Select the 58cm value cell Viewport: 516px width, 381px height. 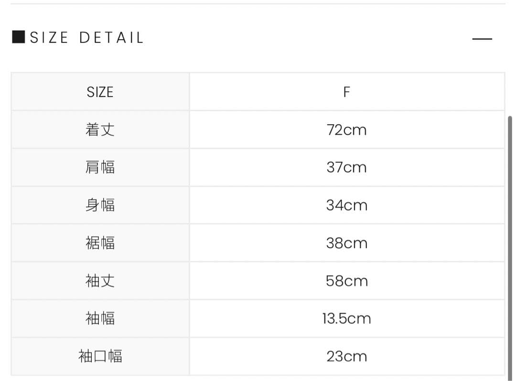(x=346, y=281)
